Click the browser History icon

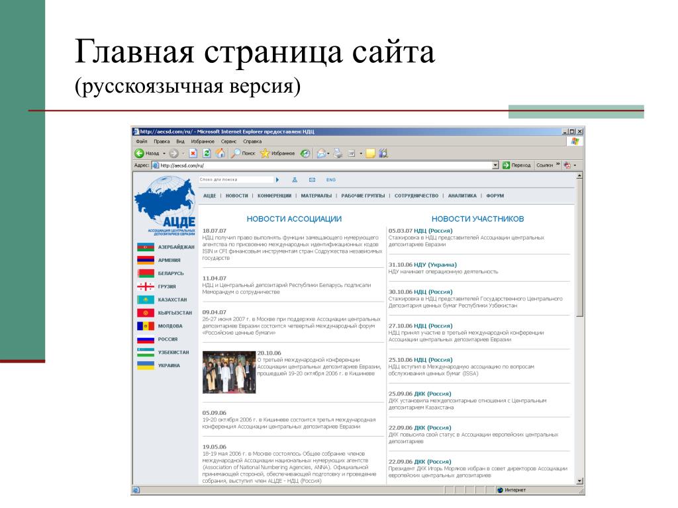[305, 153]
